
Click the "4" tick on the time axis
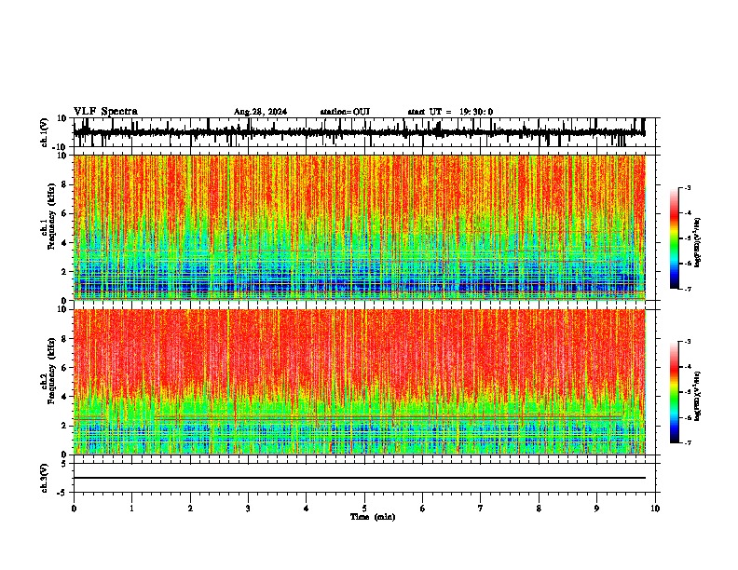point(307,509)
